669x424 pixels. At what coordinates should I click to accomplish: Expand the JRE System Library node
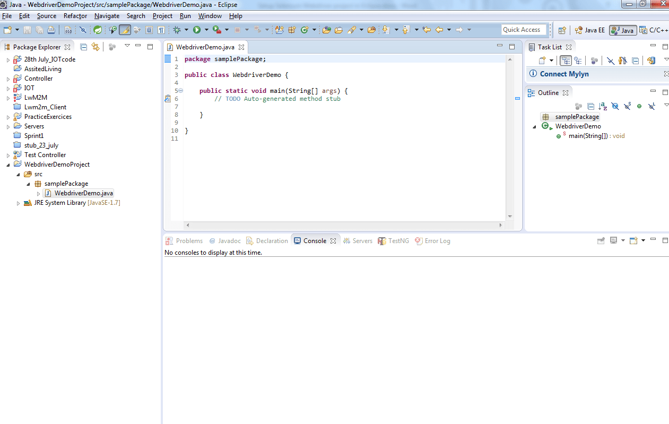pos(19,203)
